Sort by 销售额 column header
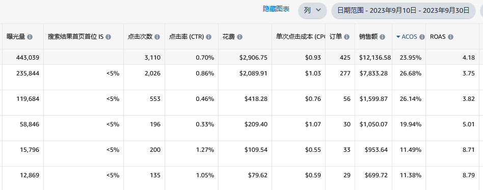Screen dimensions: 483x190 (x=368, y=37)
